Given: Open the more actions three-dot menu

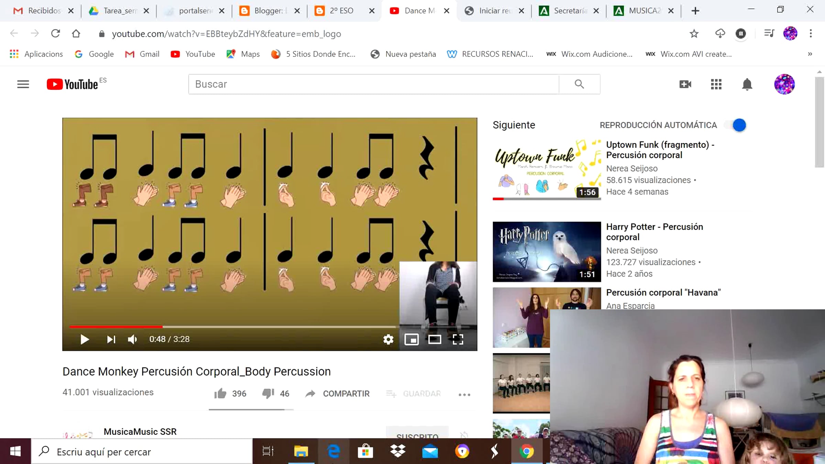Looking at the screenshot, I should point(464,395).
